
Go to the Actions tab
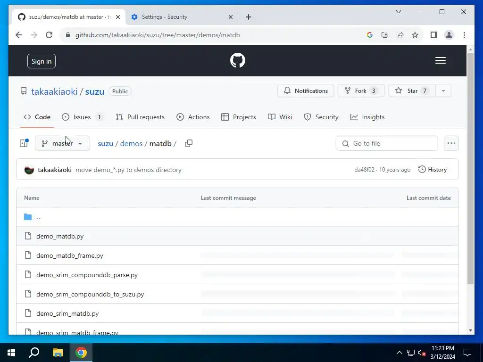click(x=193, y=117)
